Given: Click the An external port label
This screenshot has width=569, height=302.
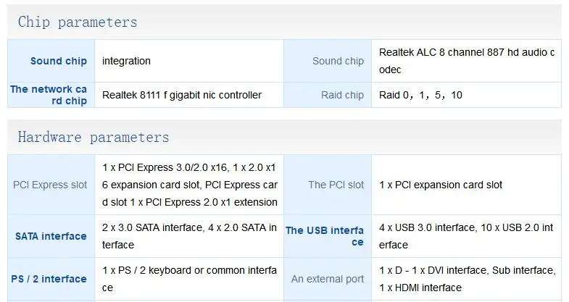Looking at the screenshot, I should pos(328,279).
